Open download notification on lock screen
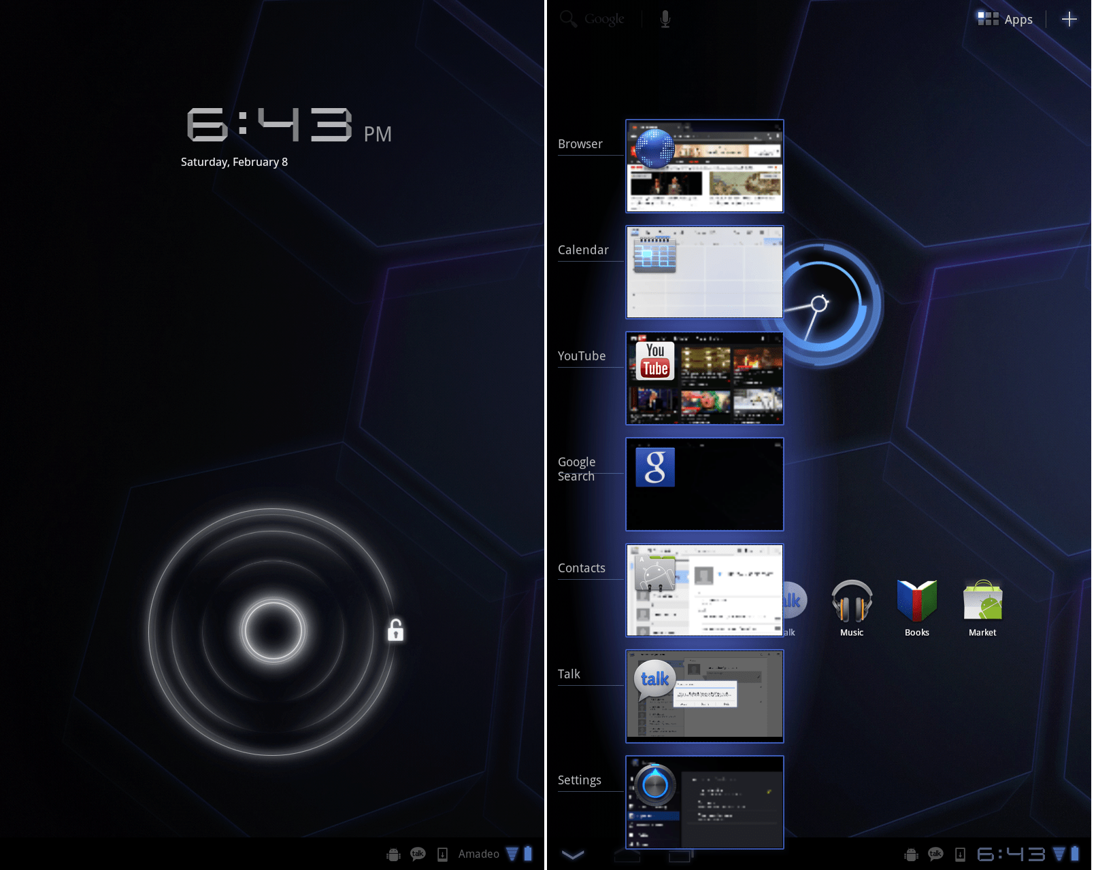The width and height of the screenshot is (1096, 870). point(442,854)
